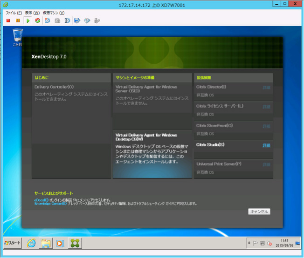Open 詳細 link next to Universal Print Server
304x258 pixels.
266,165
